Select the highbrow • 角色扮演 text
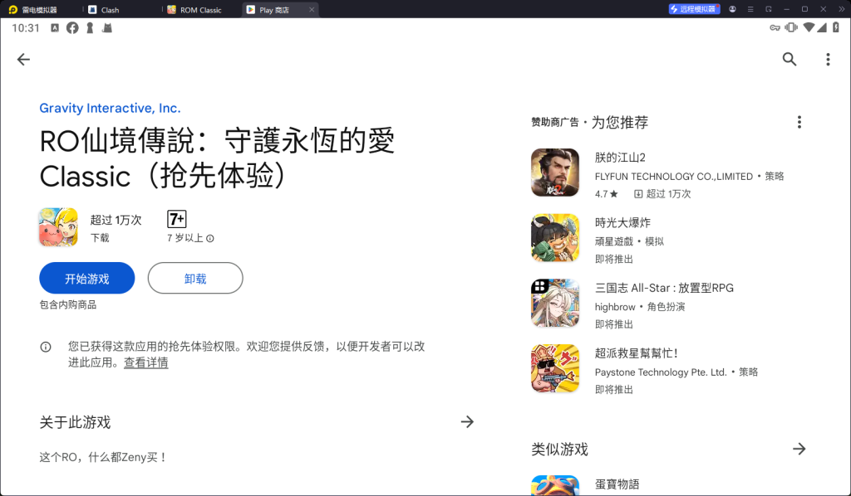This screenshot has height=496, width=851. click(x=640, y=307)
